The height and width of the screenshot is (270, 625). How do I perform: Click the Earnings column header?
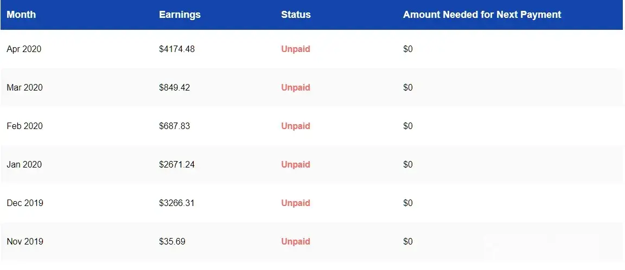tap(180, 15)
